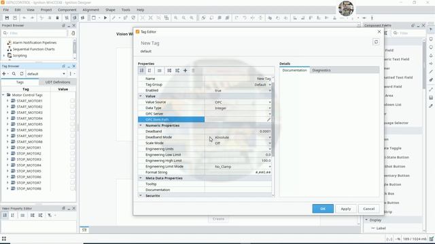Open the Data Type dropdown showing Integer
This screenshot has height=244, width=435.
click(270, 108)
